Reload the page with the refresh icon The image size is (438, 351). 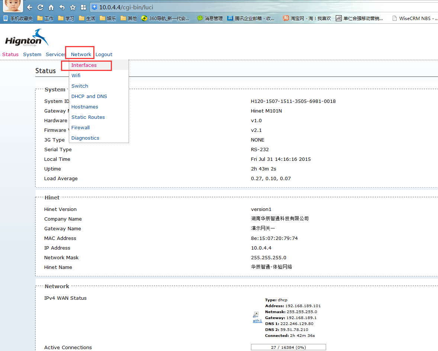coord(41,7)
